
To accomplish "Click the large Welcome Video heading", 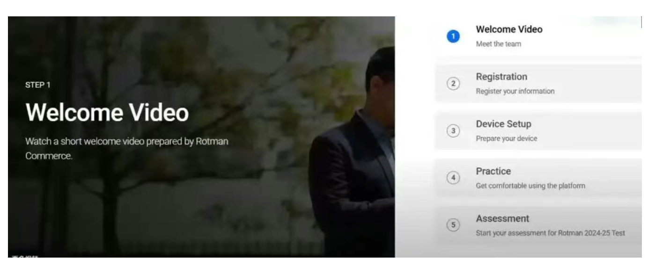I will [107, 113].
